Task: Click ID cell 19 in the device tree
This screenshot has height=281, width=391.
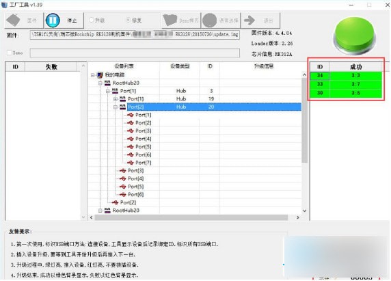Action: tap(211, 98)
